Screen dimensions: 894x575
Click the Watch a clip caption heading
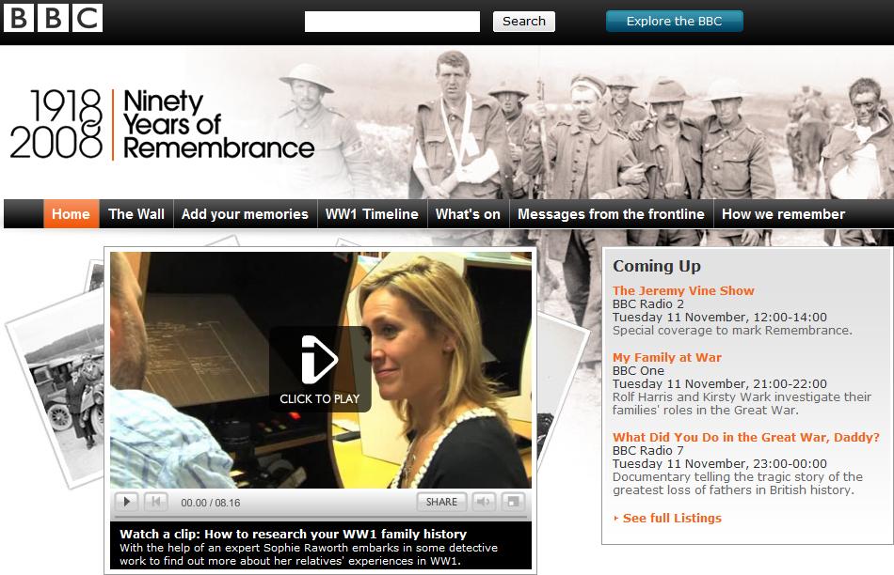click(293, 534)
